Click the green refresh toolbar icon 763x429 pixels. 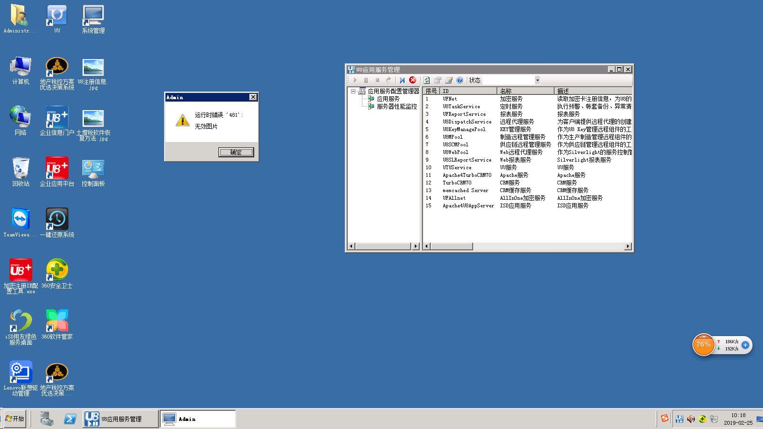coord(426,80)
